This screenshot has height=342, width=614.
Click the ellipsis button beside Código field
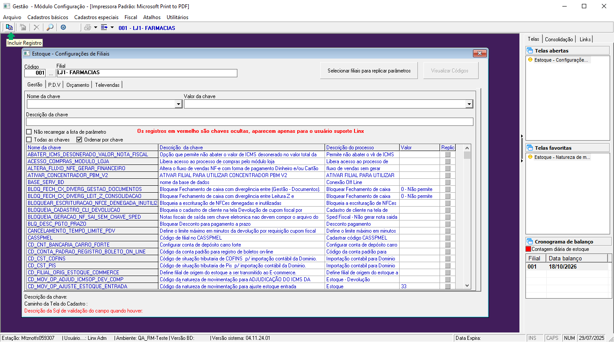pyautogui.click(x=50, y=73)
